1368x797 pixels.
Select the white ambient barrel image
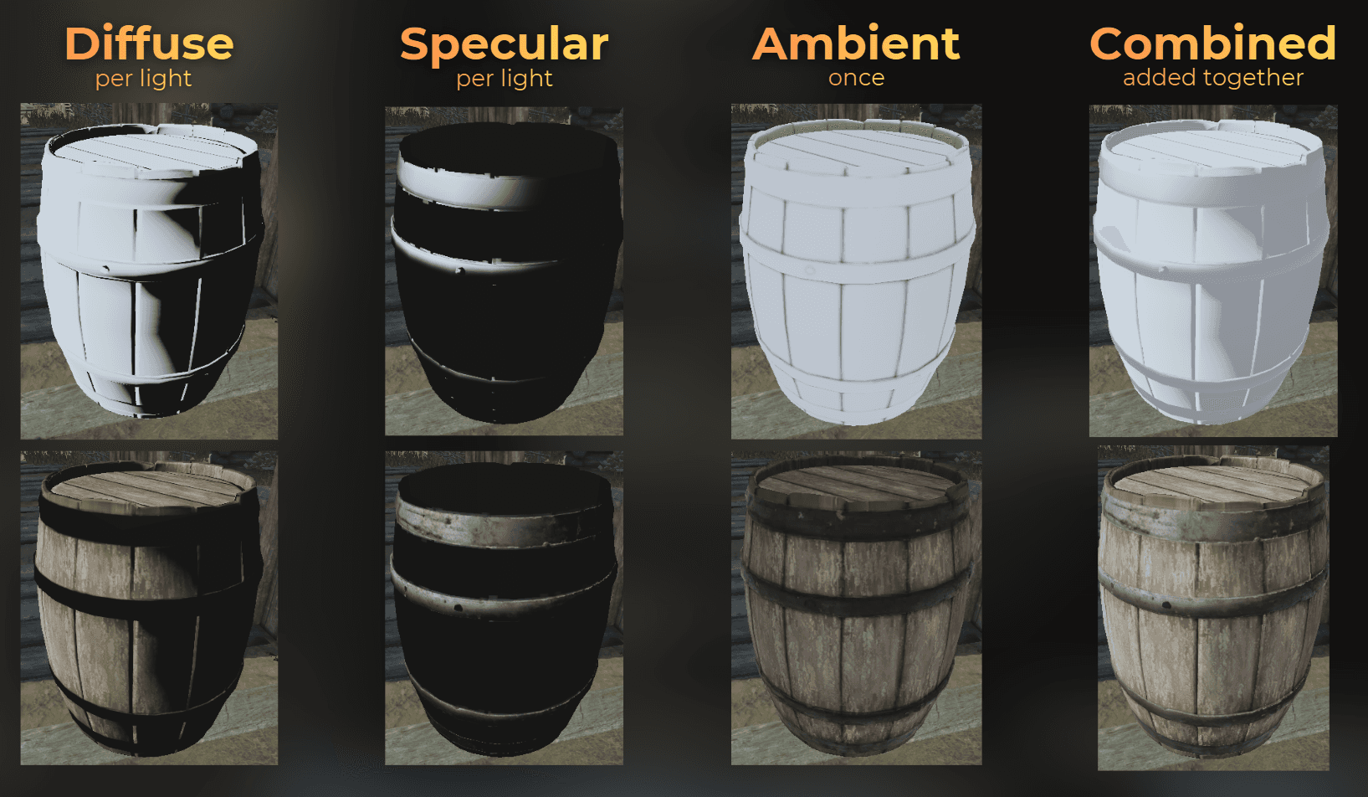click(x=856, y=271)
